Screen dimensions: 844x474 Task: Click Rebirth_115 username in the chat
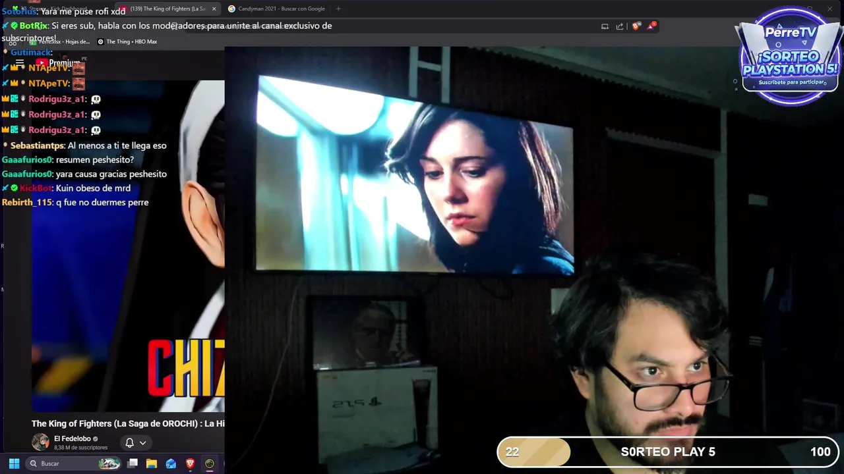point(26,202)
